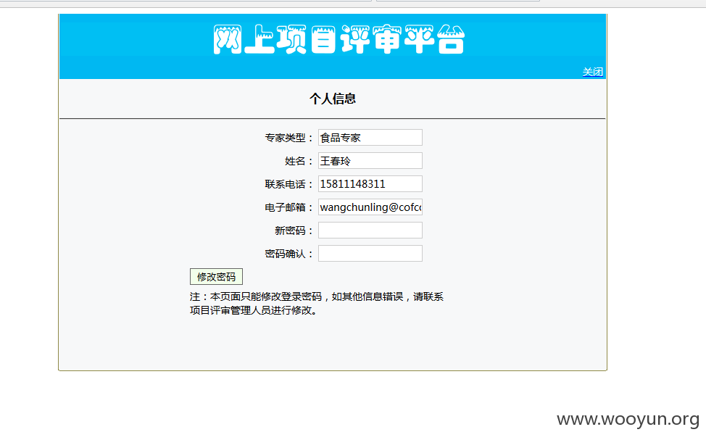Click the 电子邮箱： label

289,207
